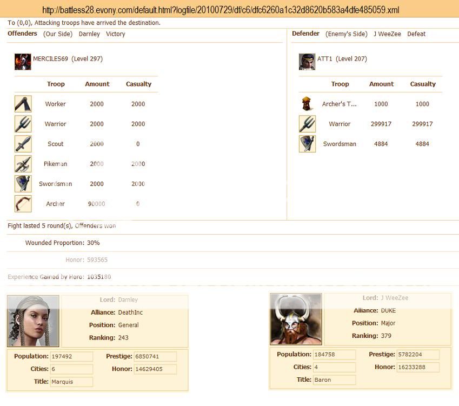This screenshot has height=406, width=459.
Task: Click Darnley's Population field
Action: click(71, 357)
